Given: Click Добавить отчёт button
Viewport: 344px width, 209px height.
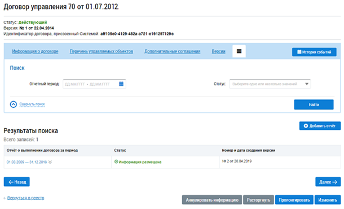Looking at the screenshot, I should pos(320,126).
